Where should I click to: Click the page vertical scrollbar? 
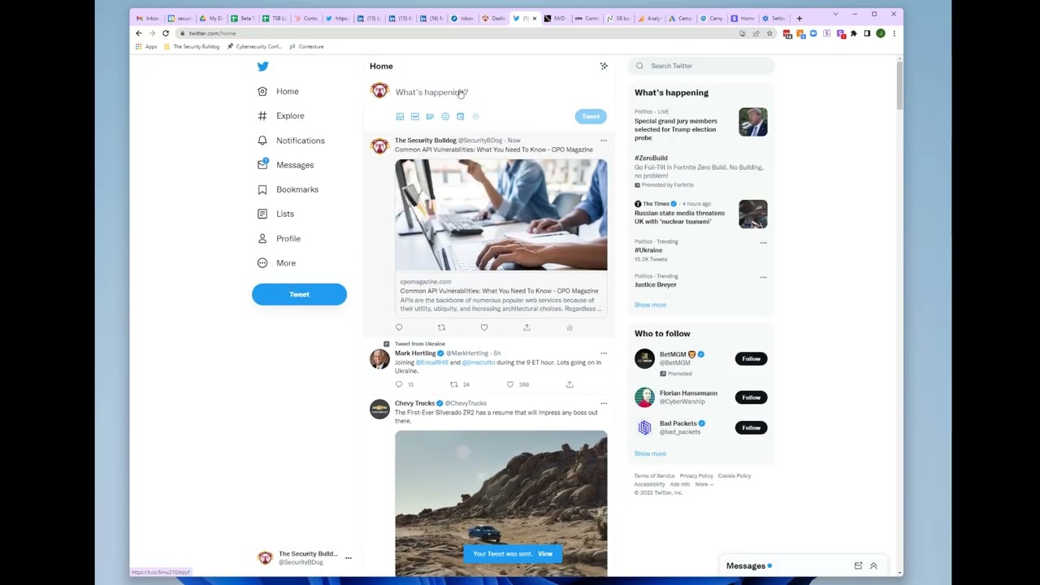pos(899,85)
